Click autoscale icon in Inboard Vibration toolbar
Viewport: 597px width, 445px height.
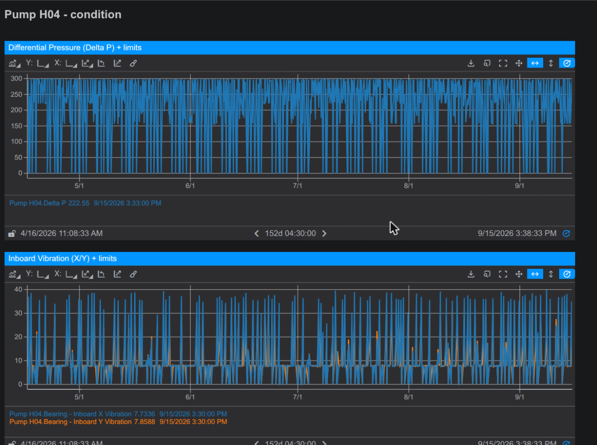coord(117,274)
